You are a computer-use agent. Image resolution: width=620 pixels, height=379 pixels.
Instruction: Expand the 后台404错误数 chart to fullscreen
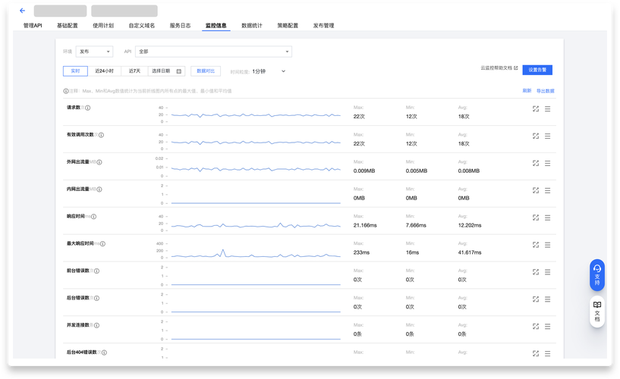[535, 354]
